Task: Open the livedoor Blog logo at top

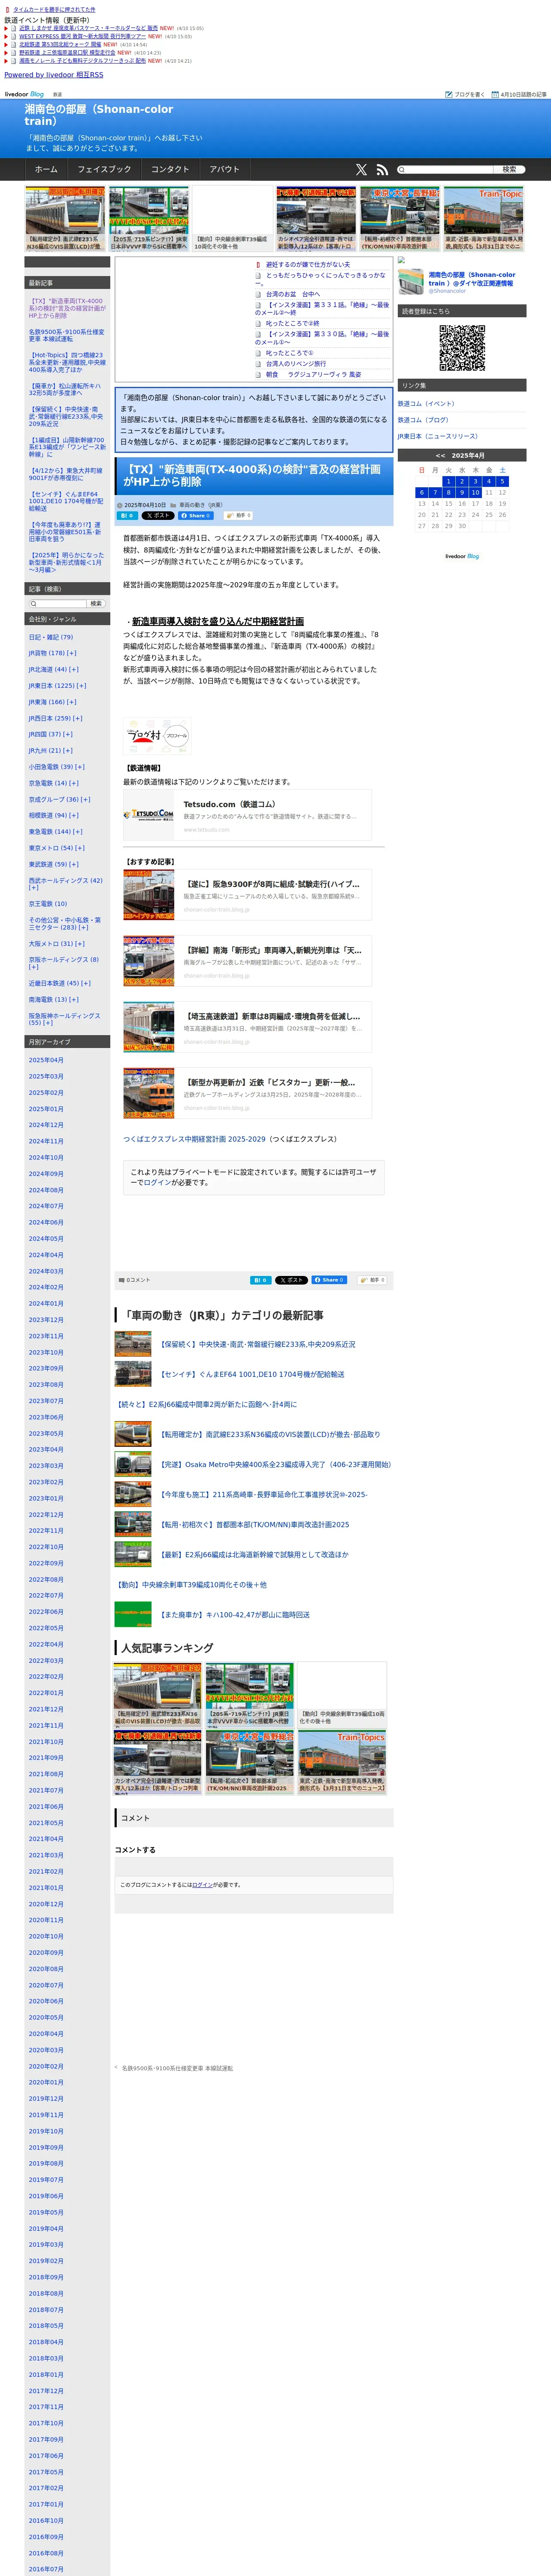Action: point(24,94)
